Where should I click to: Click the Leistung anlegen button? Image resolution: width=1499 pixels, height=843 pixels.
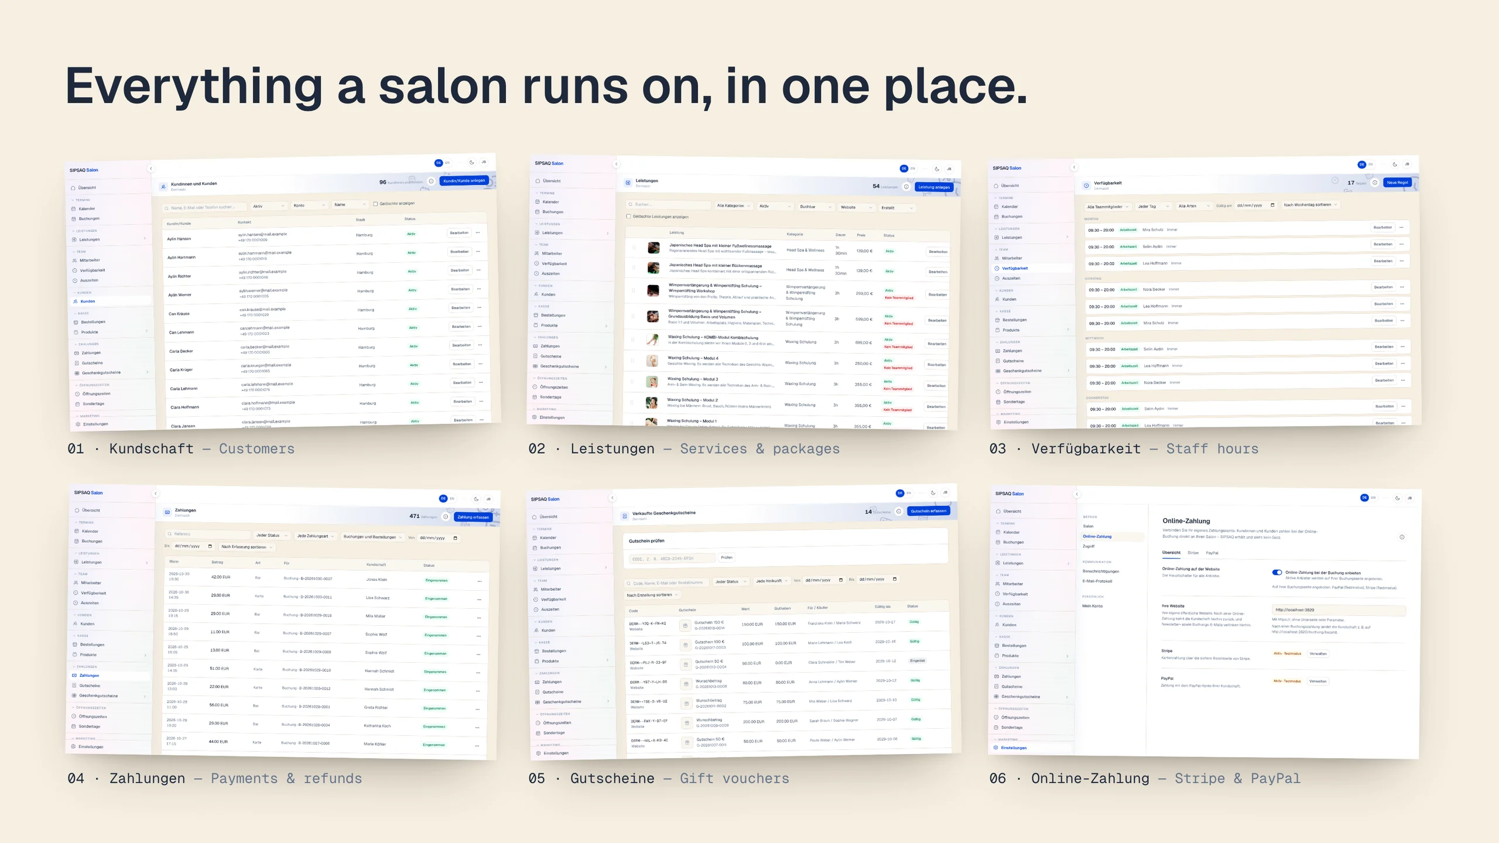click(934, 187)
